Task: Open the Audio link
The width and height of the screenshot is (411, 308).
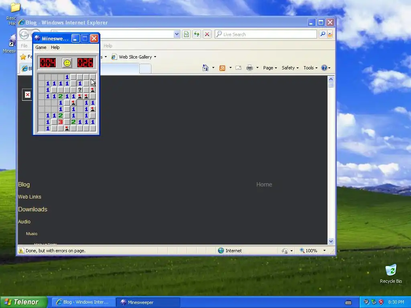Action: (24, 222)
